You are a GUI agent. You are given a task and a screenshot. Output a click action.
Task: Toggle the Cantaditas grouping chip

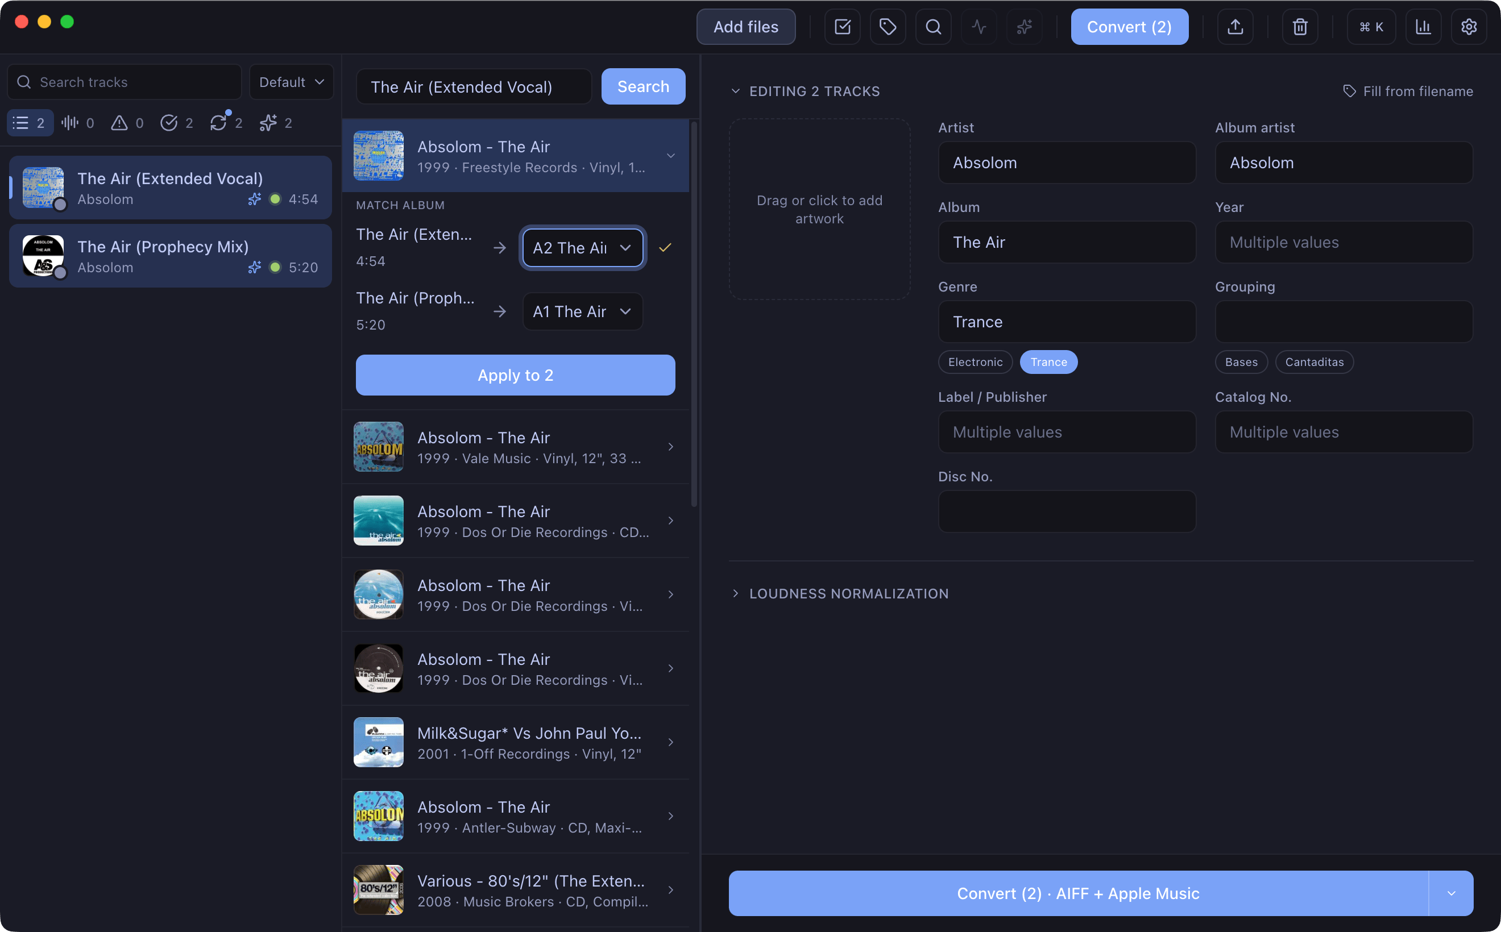[1314, 363]
